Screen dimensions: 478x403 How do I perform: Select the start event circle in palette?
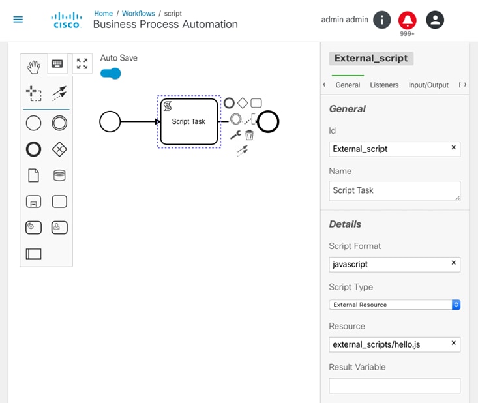(x=33, y=123)
